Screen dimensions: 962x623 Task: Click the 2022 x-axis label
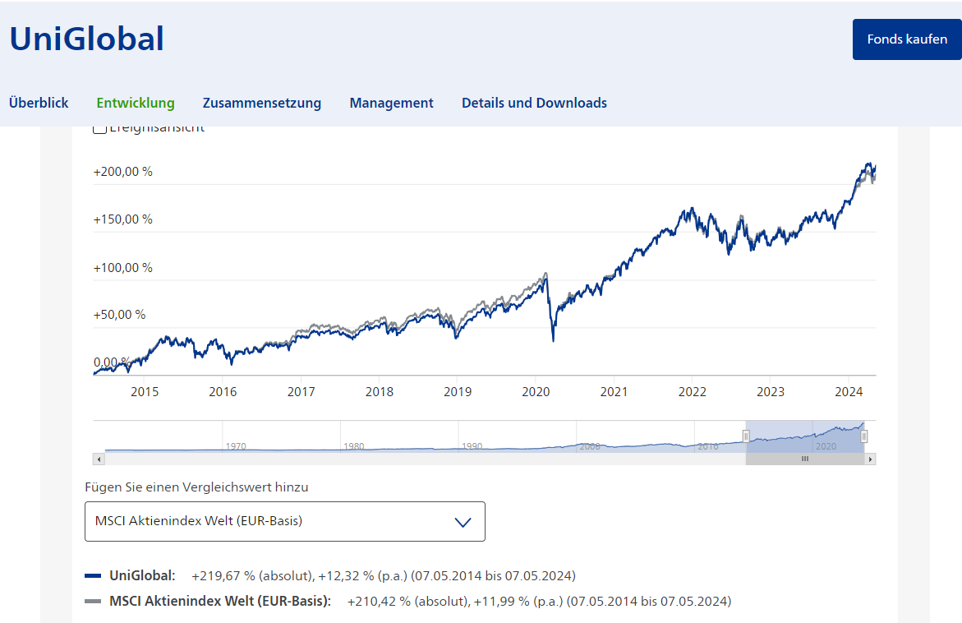[x=692, y=391]
